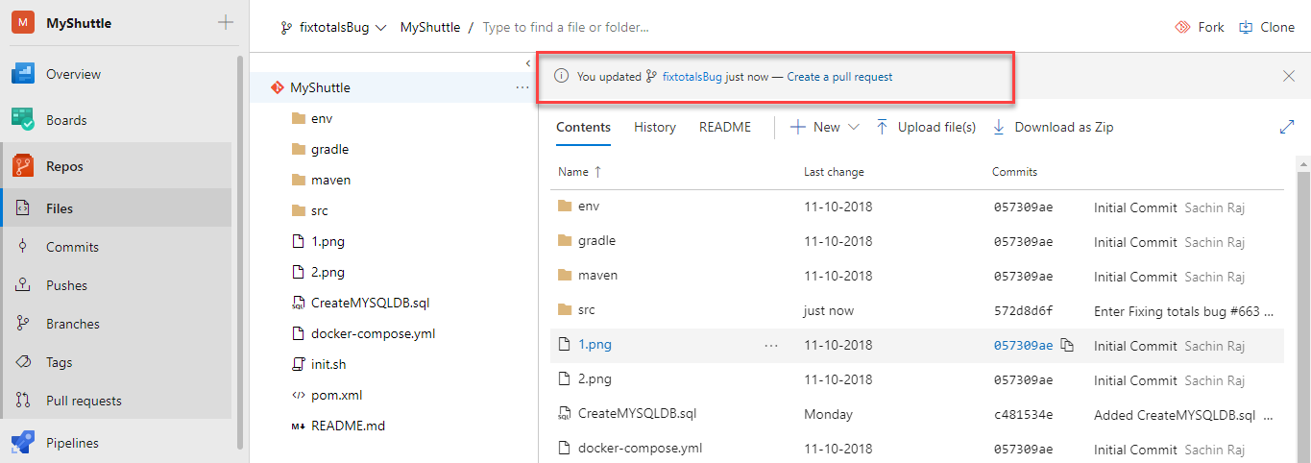This screenshot has height=463, width=1311.
Task: Open Pipelines in the sidebar
Action: (72, 443)
